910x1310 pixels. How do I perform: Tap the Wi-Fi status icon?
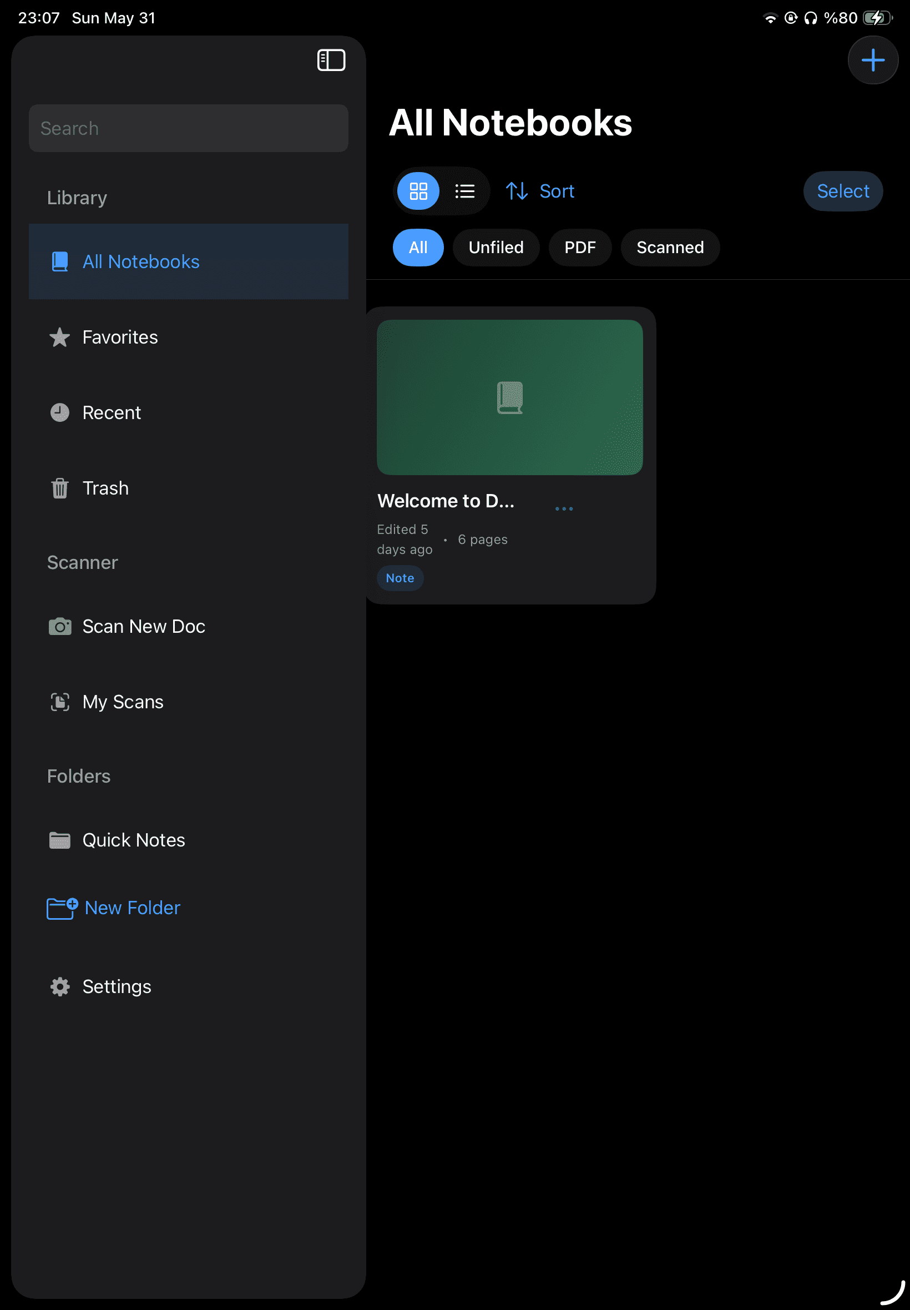click(770, 18)
